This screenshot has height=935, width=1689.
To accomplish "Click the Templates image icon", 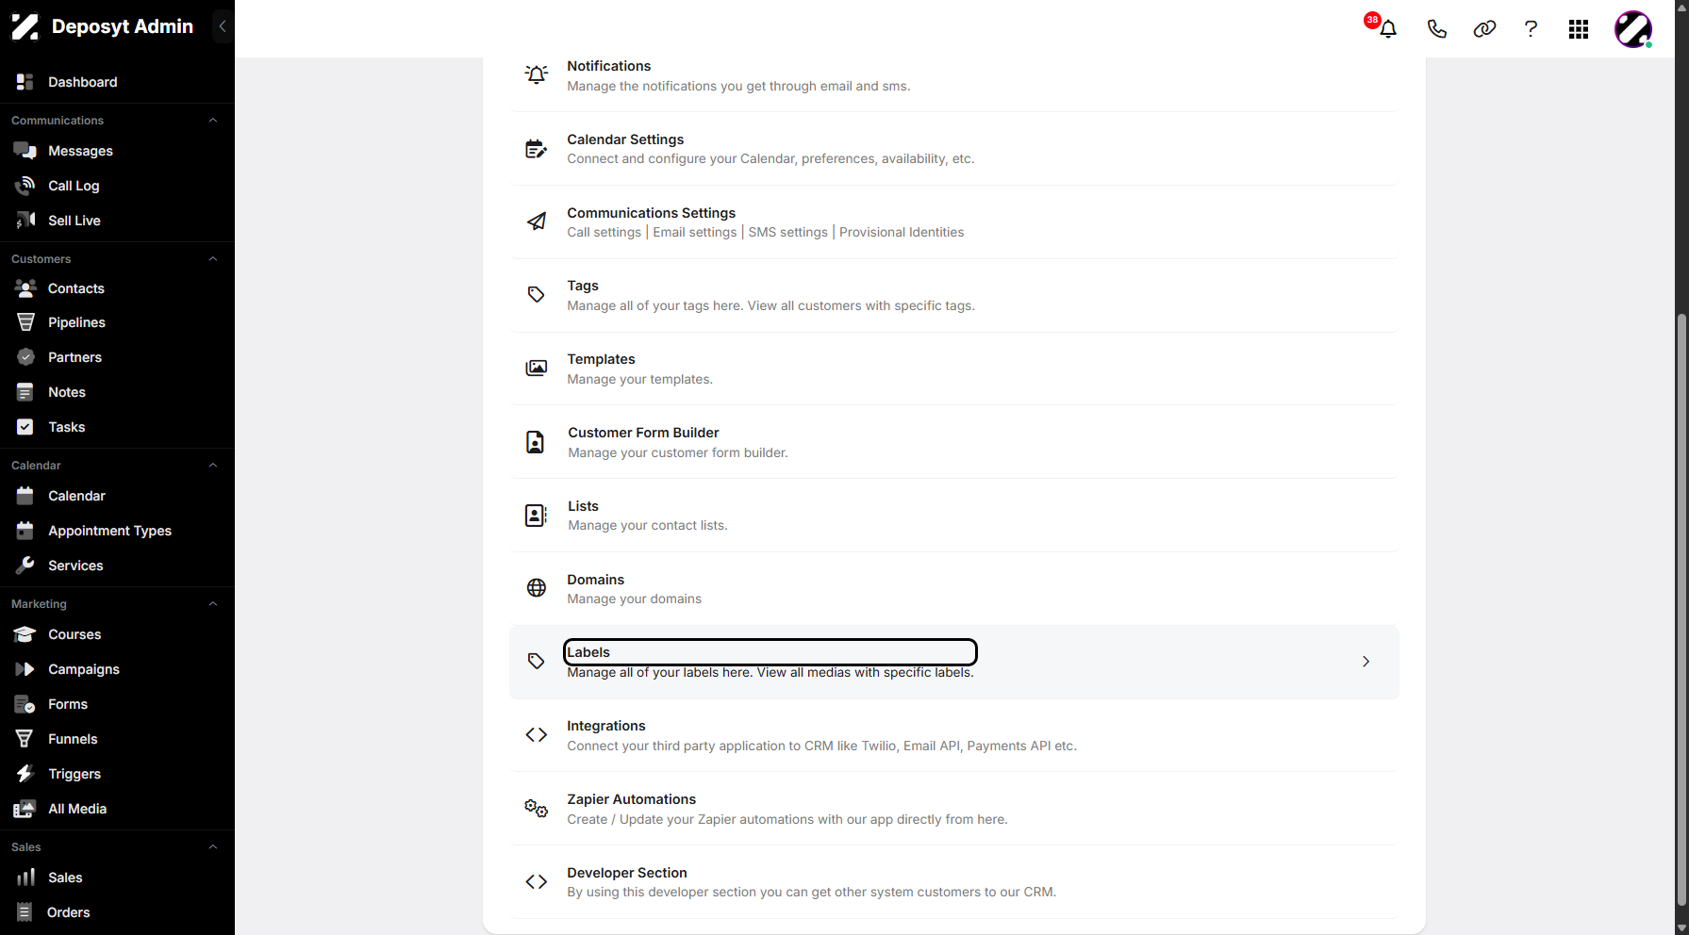I will (536, 368).
